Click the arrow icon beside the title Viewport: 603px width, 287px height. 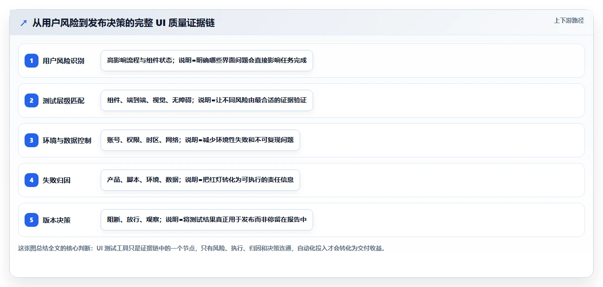(x=24, y=23)
